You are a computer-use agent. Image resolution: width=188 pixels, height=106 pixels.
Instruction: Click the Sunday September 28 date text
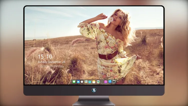click(x=52, y=62)
